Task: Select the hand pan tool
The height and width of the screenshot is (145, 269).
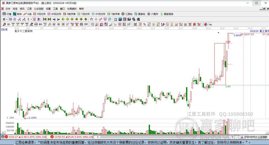Action: click(91, 19)
